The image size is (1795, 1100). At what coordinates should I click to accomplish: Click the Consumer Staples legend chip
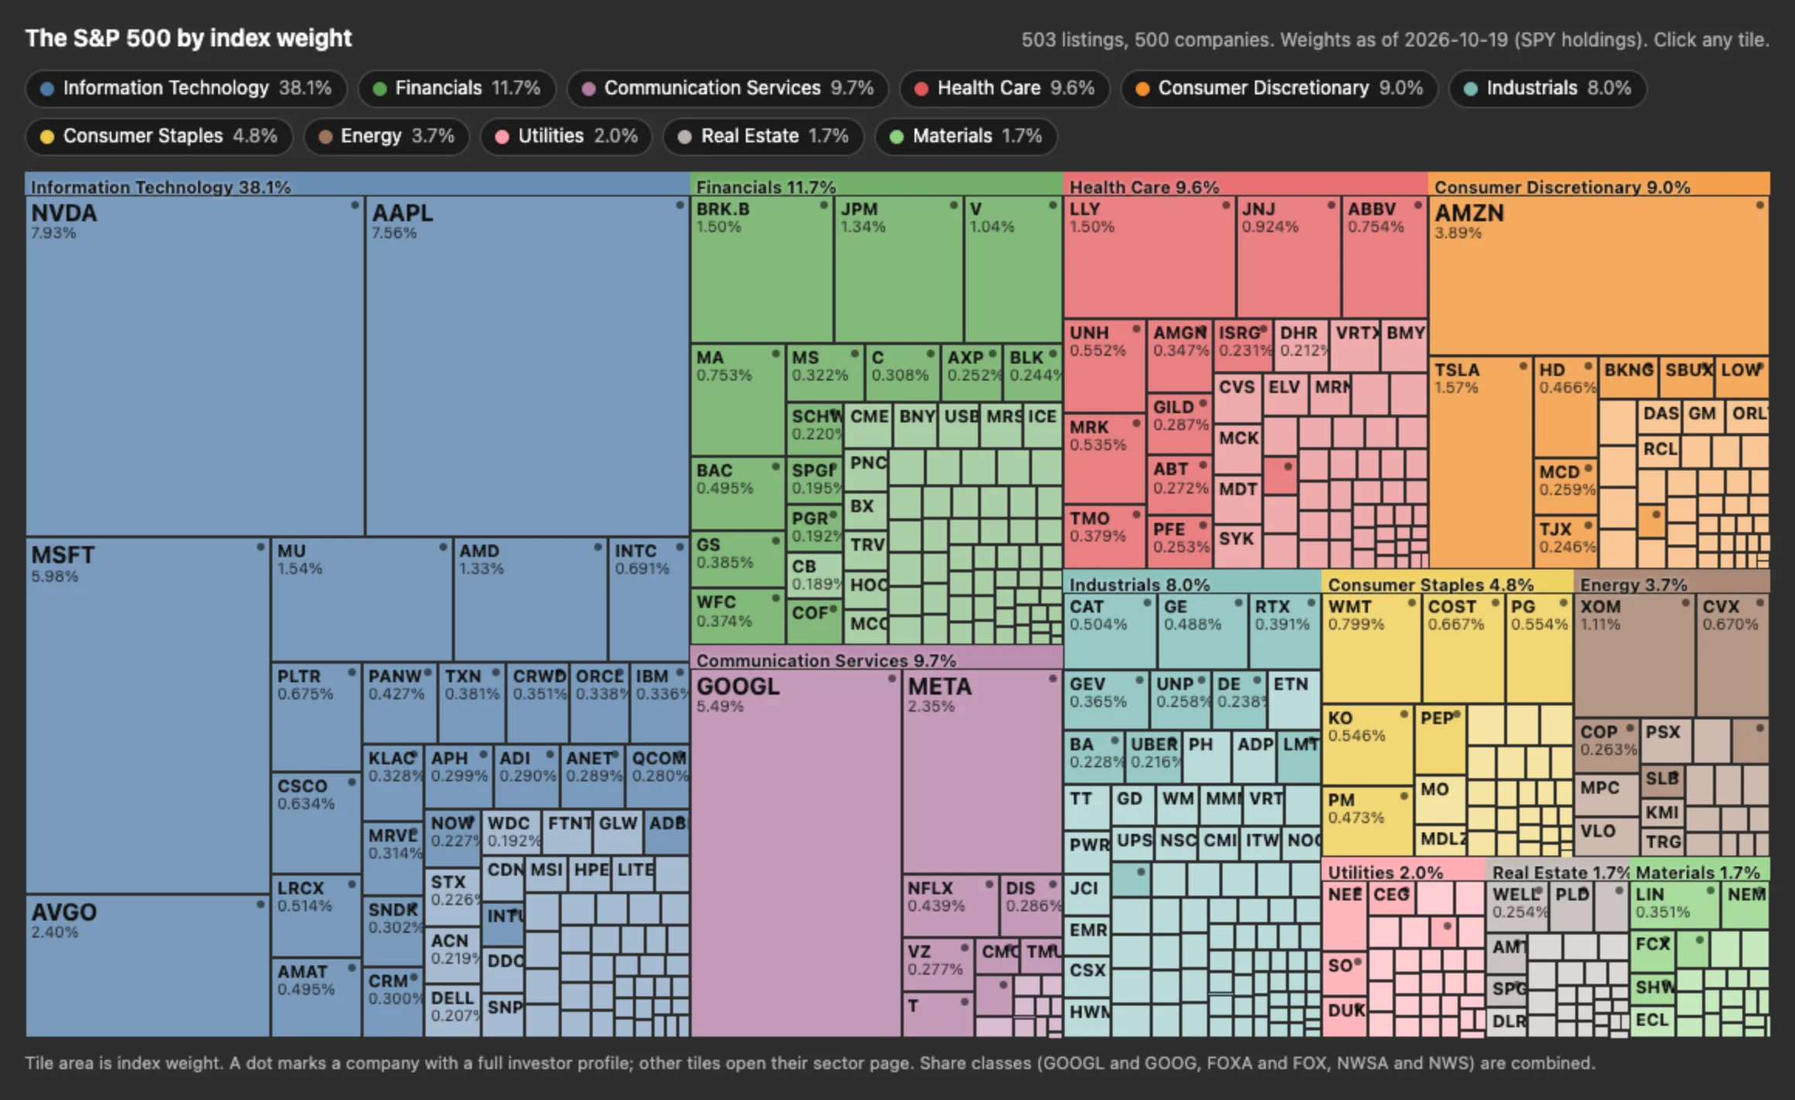click(159, 136)
